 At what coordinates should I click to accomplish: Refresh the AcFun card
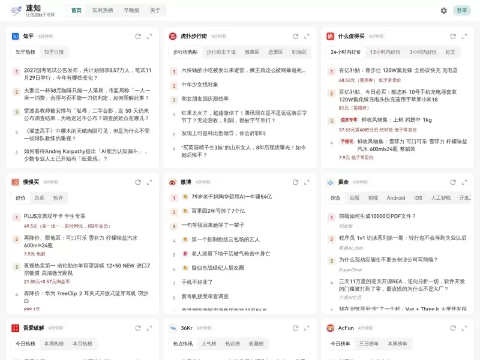click(453, 328)
